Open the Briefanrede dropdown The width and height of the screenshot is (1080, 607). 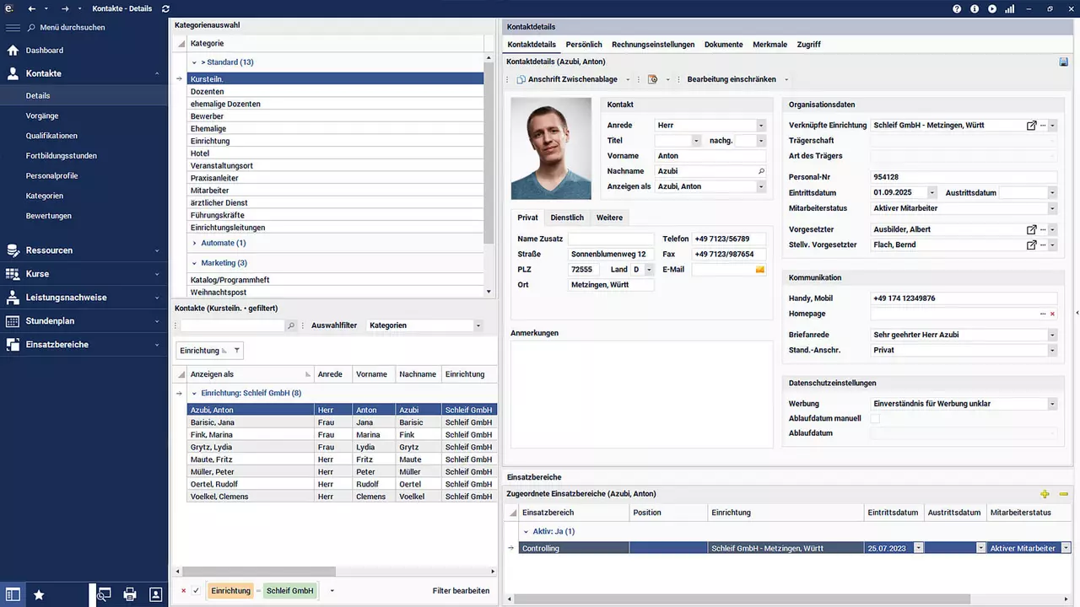(1052, 335)
